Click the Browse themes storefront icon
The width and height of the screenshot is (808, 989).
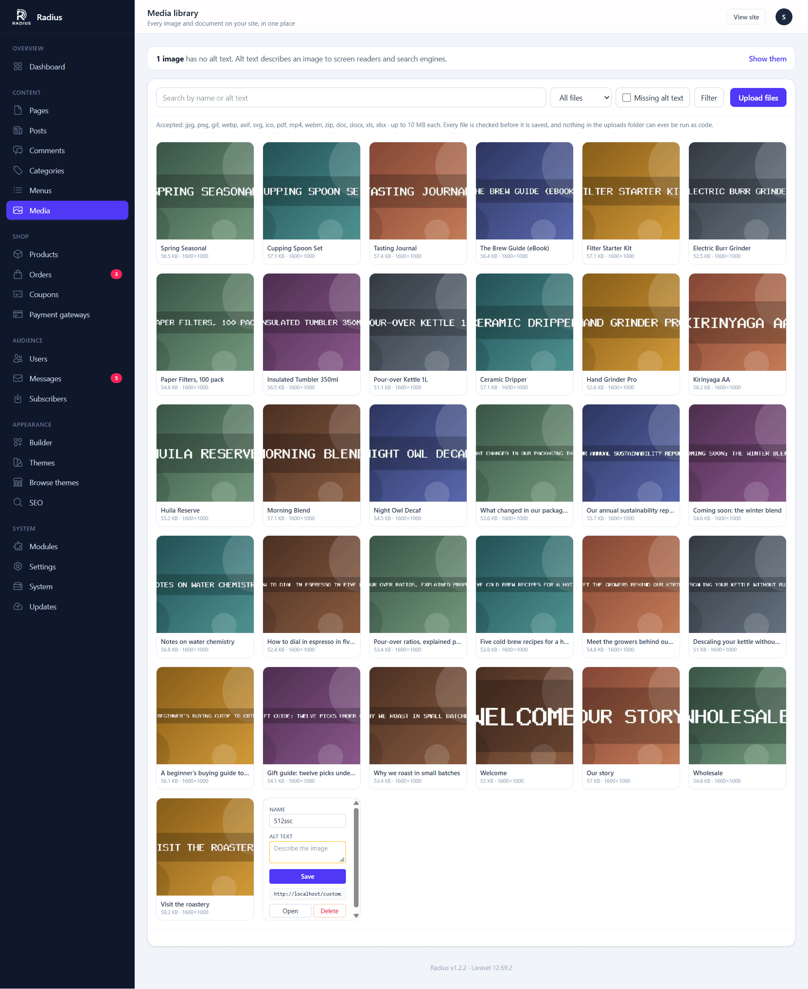[x=18, y=482]
